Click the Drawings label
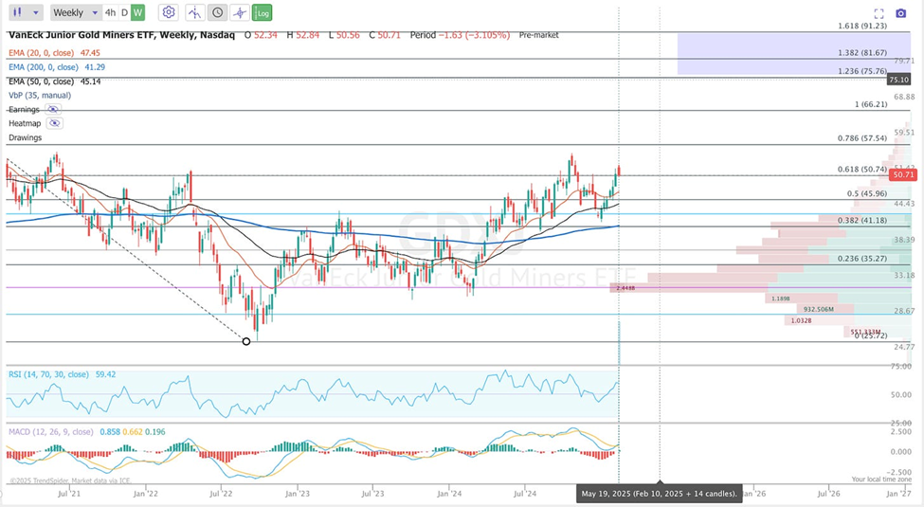924x507 pixels. [x=25, y=137]
